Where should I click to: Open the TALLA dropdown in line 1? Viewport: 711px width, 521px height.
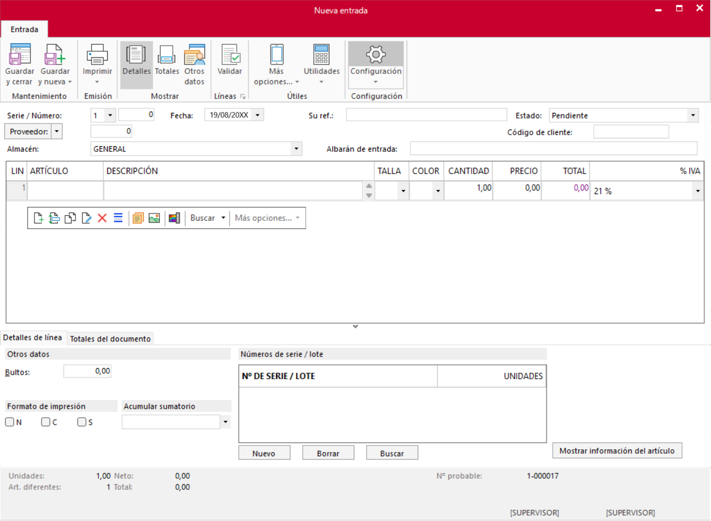(403, 191)
